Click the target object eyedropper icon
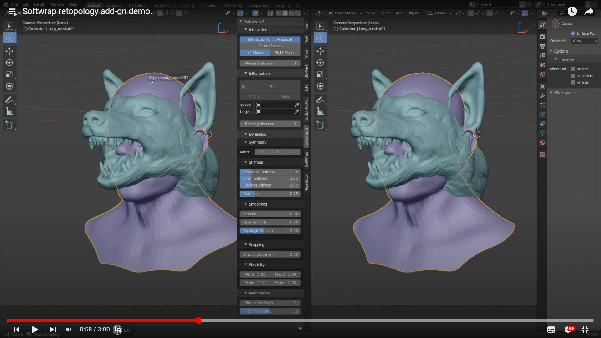 click(296, 112)
